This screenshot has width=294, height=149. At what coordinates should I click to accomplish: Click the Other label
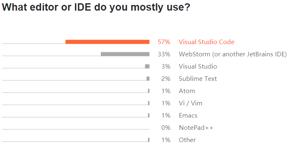click(187, 140)
